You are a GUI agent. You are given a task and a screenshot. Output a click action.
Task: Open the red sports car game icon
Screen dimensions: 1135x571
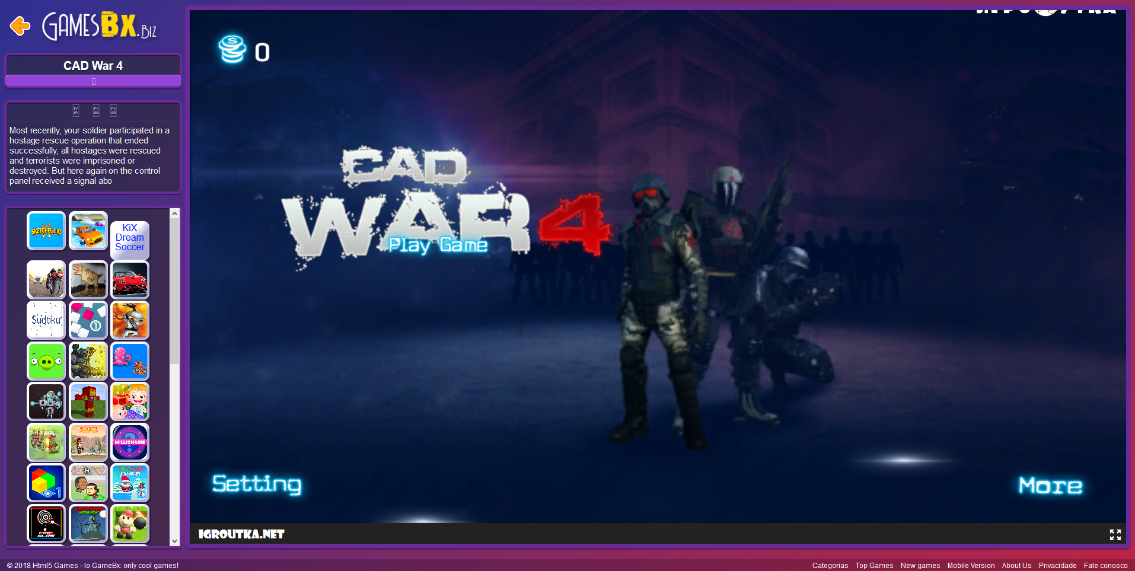130,280
